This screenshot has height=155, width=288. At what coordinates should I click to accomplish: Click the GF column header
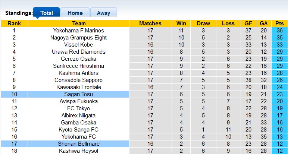coord(248,23)
